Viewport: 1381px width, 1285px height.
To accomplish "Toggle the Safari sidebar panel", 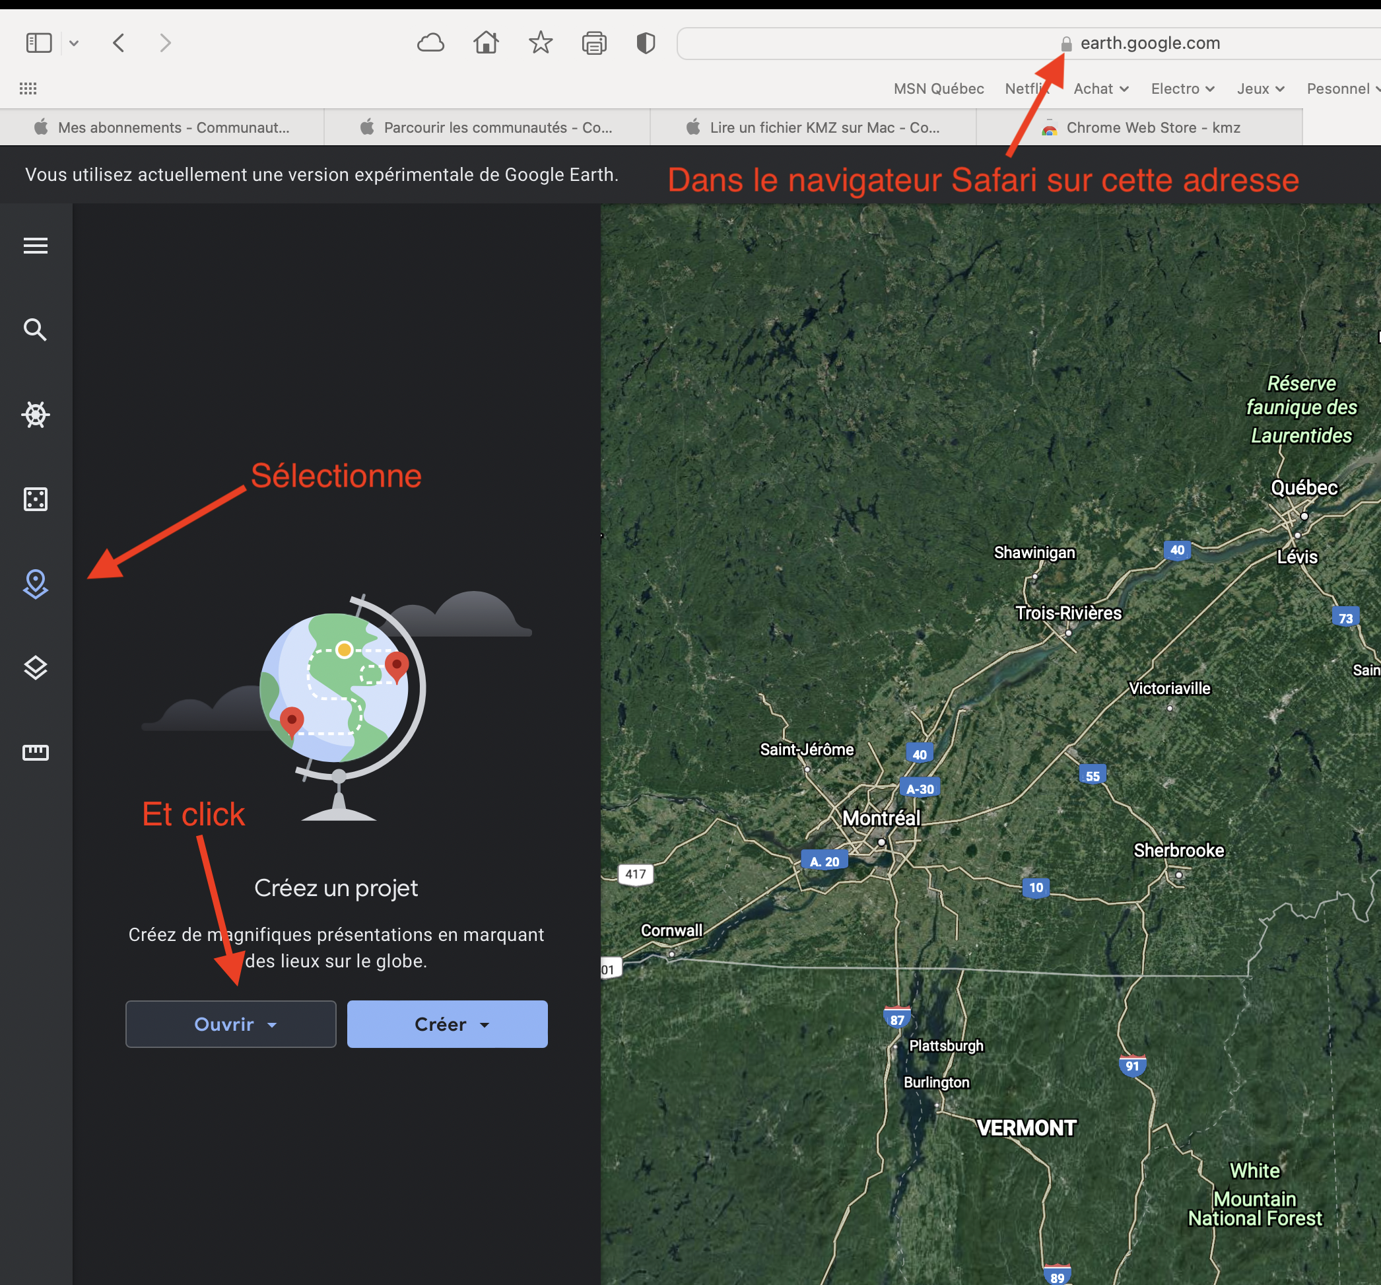I will pyautogui.click(x=39, y=43).
